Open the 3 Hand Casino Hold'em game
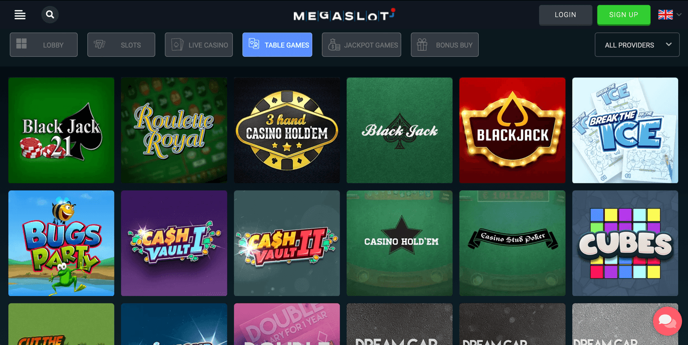Image resolution: width=688 pixels, height=345 pixels. coord(287,130)
